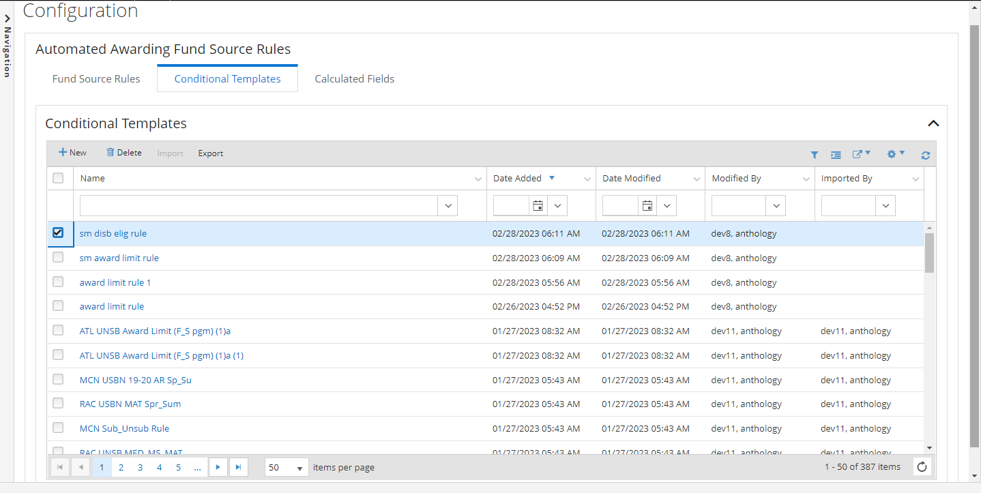This screenshot has width=981, height=493.
Task: Open the MCN USBN 19-20 AR Sp_Su link
Action: pyautogui.click(x=136, y=380)
